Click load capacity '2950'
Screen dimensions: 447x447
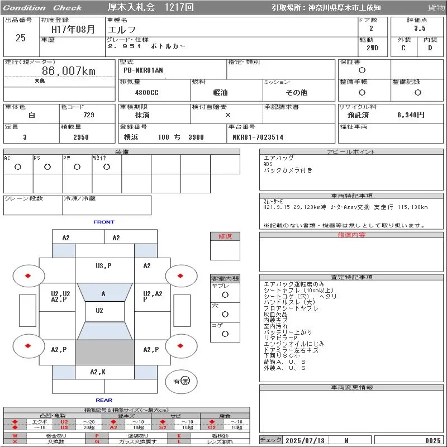81,137
